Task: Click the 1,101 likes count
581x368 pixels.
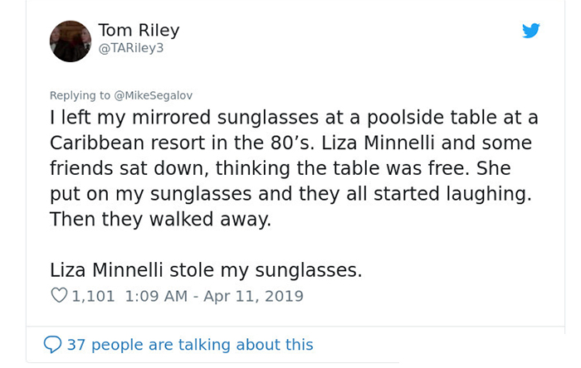Action: pyautogui.click(x=93, y=296)
